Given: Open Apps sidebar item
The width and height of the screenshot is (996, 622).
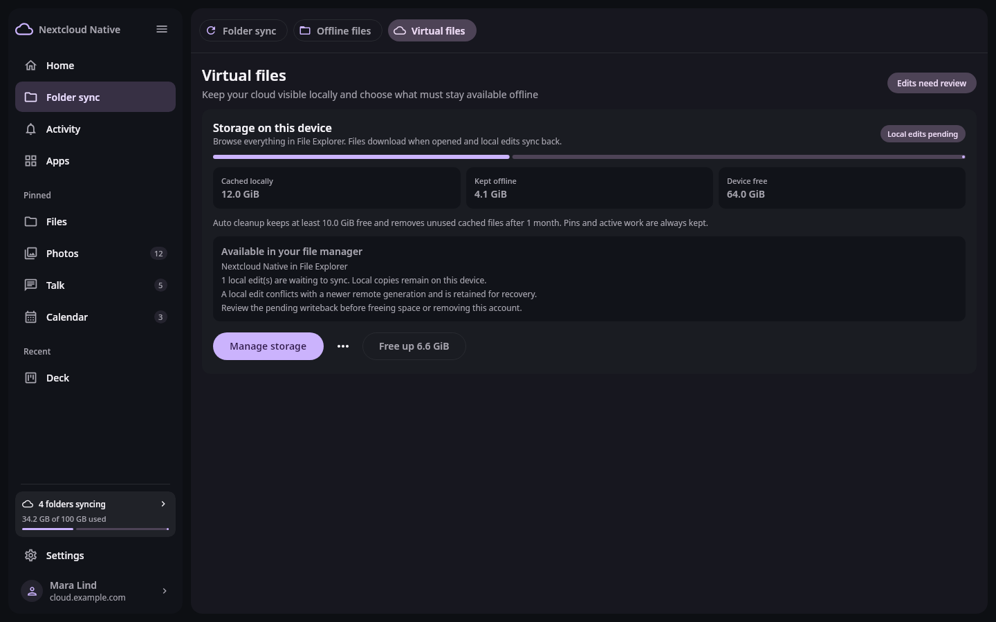Looking at the screenshot, I should (x=95, y=161).
